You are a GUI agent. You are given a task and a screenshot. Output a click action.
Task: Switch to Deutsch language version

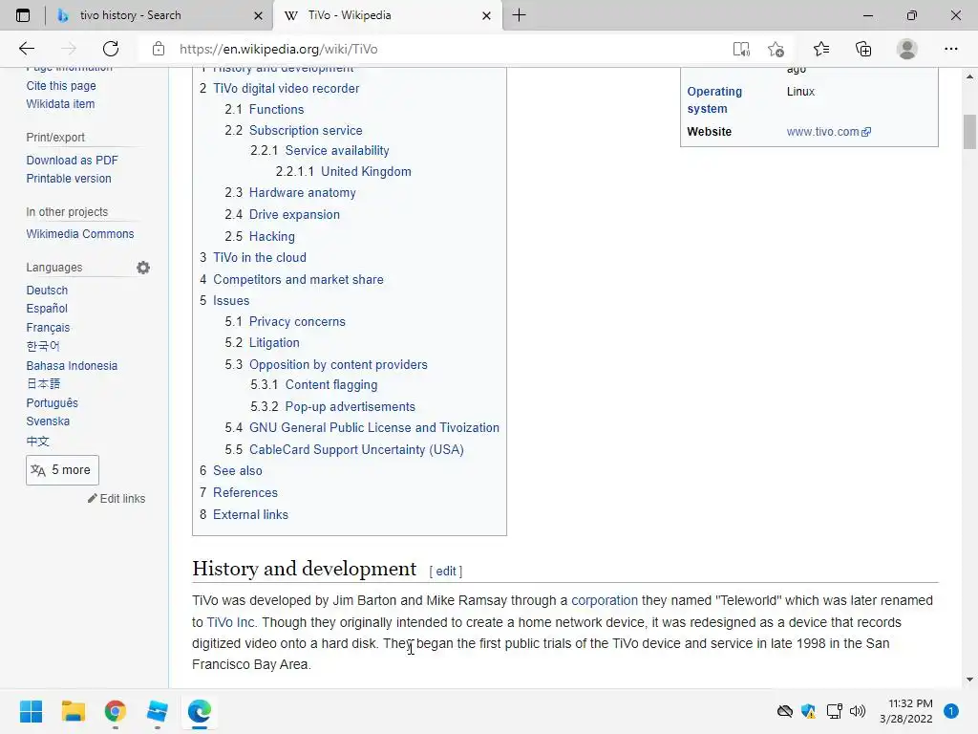(47, 291)
